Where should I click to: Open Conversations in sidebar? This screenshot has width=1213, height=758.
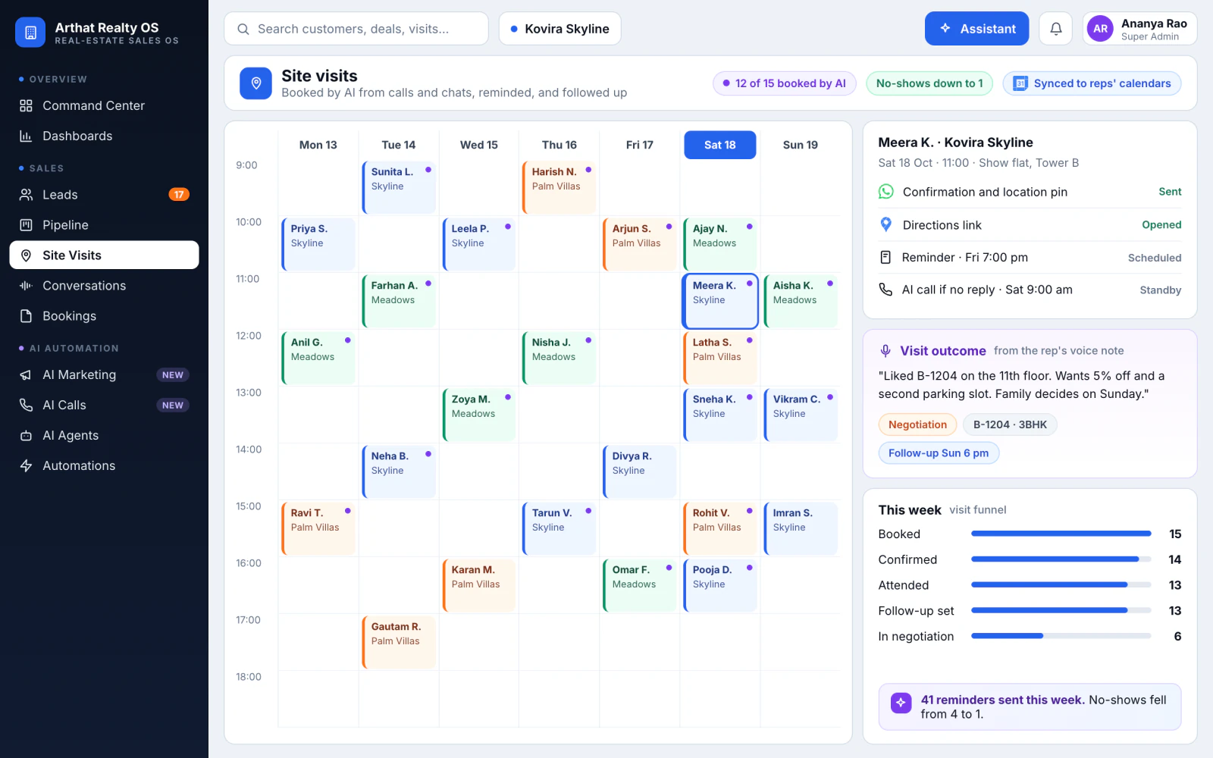pos(104,286)
